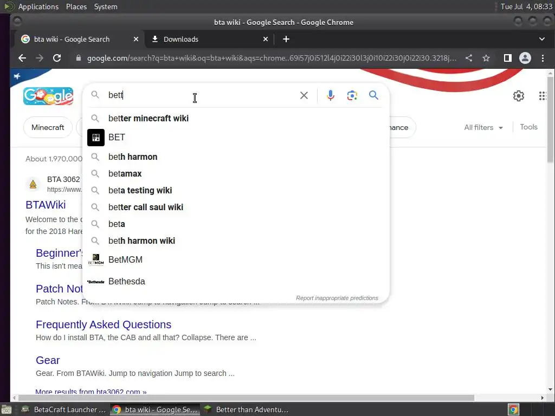The width and height of the screenshot is (555, 416).
Task: Pick the betamax suggestion
Action: [236, 174]
